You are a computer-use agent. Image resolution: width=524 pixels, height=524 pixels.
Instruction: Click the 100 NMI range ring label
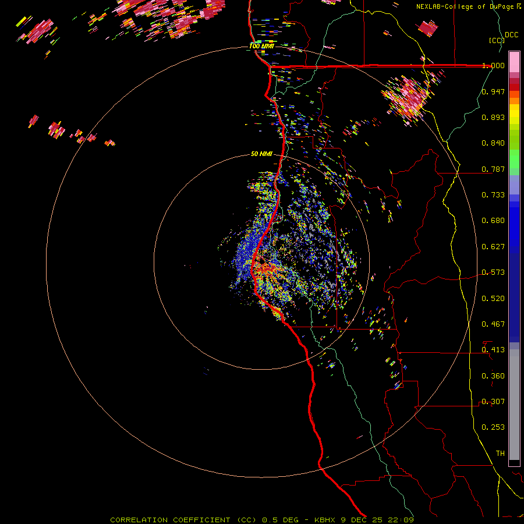(x=261, y=46)
